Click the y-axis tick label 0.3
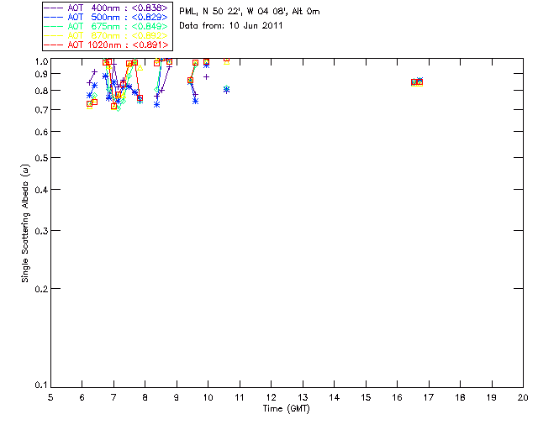The width and height of the screenshot is (538, 430). point(40,231)
